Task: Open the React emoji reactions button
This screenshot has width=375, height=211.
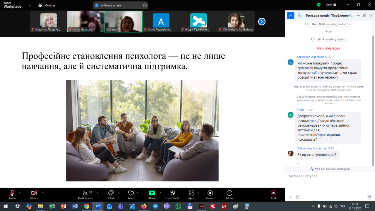Action: 131,194
